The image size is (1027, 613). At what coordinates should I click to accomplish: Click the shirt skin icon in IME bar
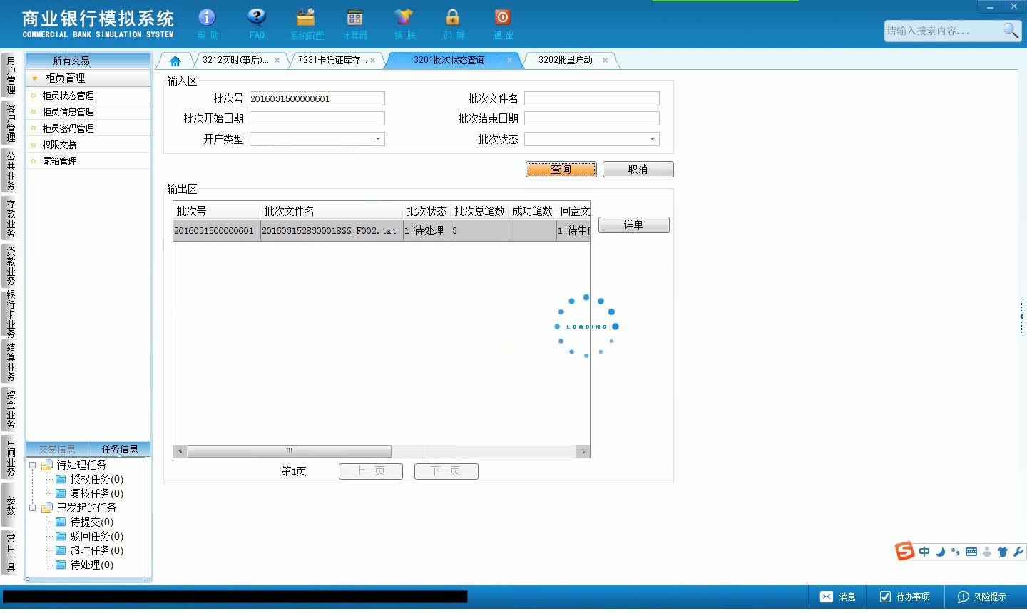pyautogui.click(x=1003, y=552)
